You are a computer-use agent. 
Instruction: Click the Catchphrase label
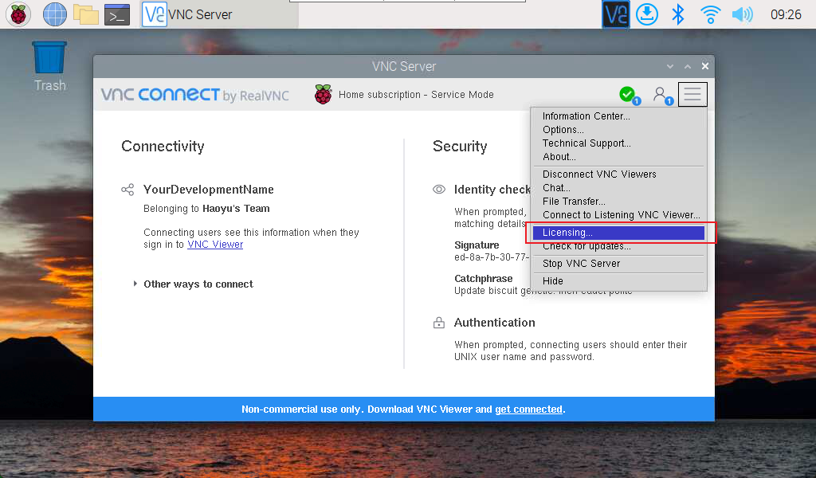(483, 278)
